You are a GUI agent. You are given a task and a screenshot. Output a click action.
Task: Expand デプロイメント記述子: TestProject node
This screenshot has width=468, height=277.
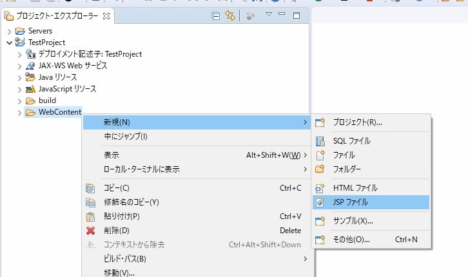pos(20,55)
